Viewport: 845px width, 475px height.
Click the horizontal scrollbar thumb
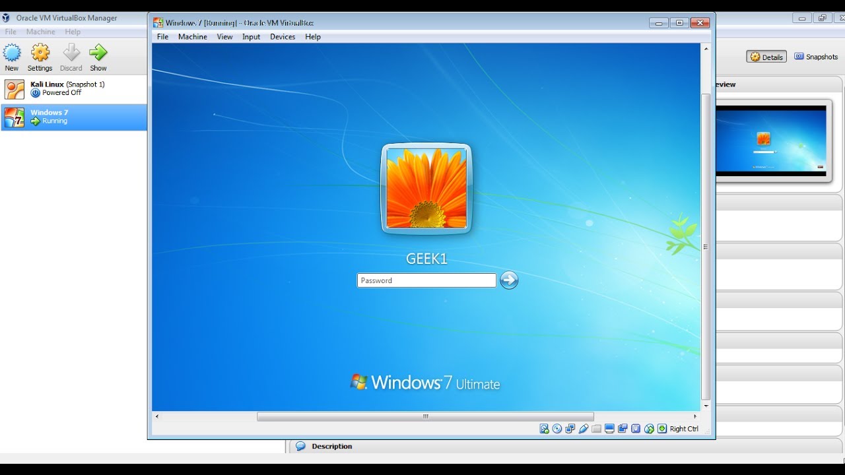(x=425, y=416)
